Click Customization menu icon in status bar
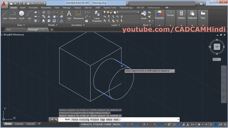The height and width of the screenshot is (128, 228). point(225,124)
